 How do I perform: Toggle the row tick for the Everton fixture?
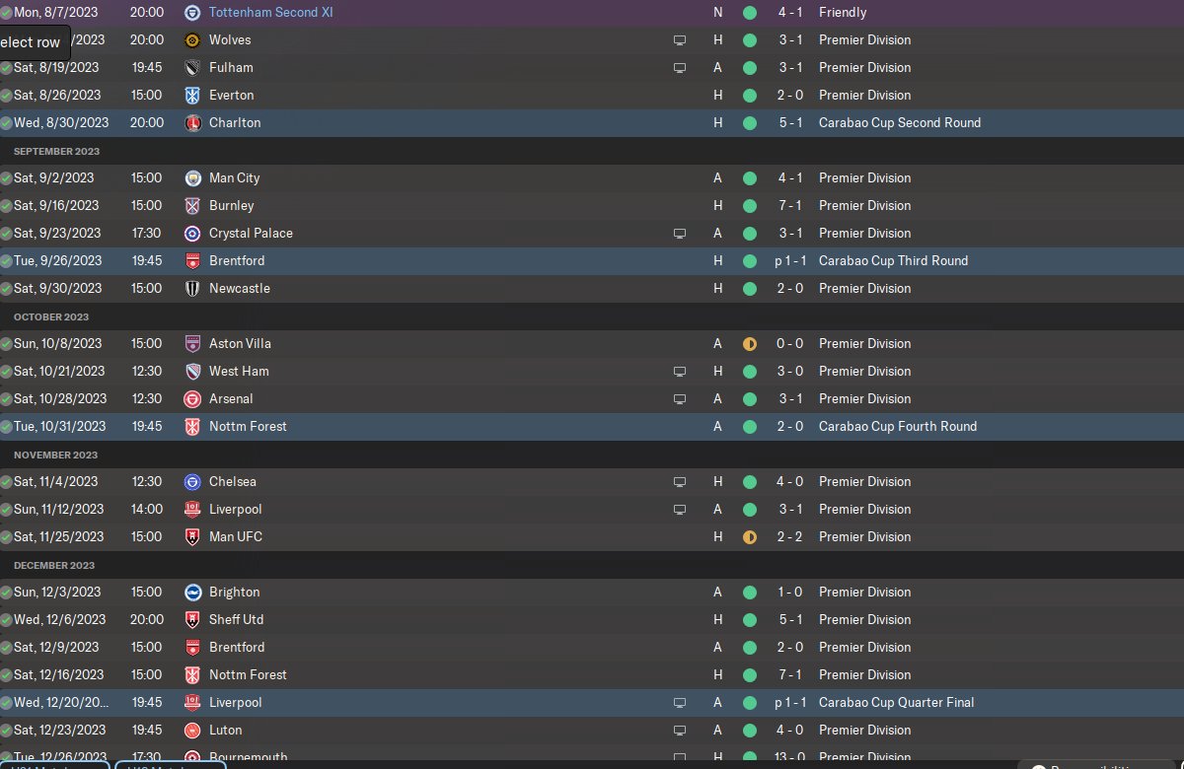tap(7, 96)
